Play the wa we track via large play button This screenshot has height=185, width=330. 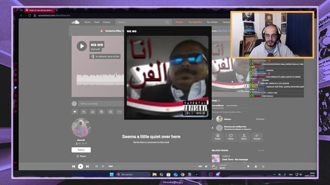(82, 46)
